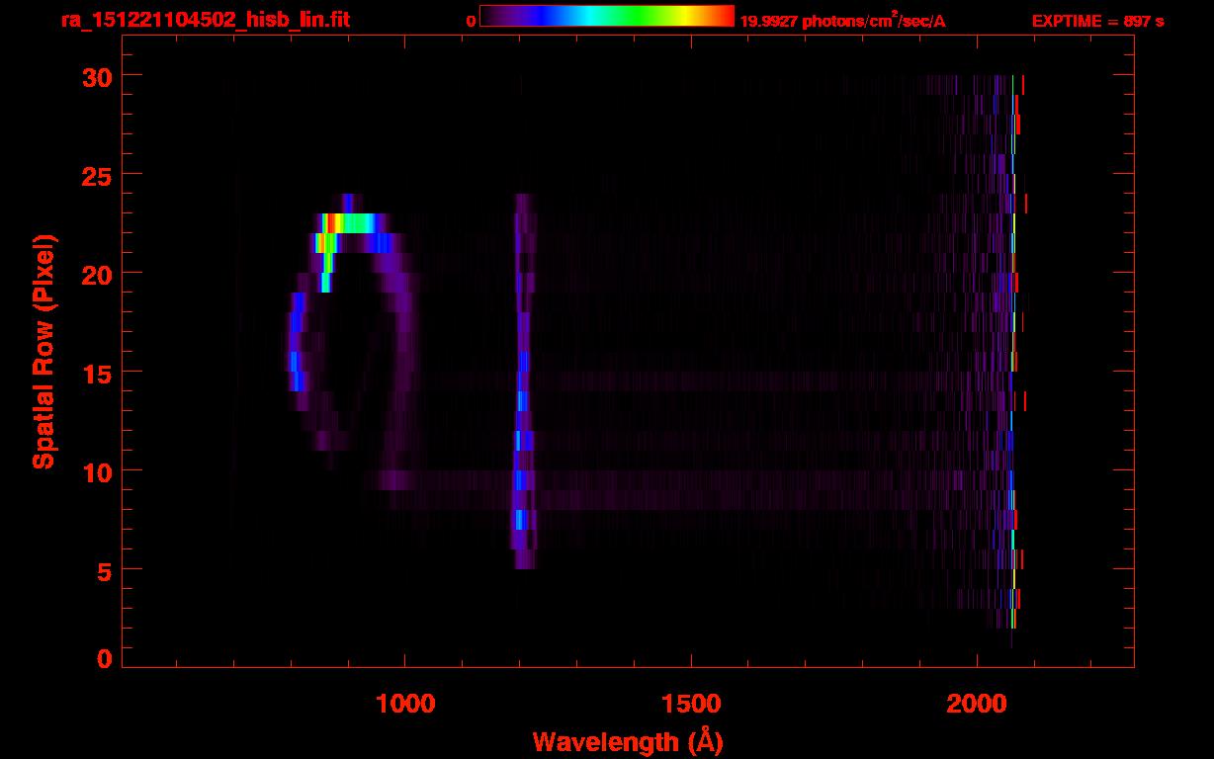Click the Spatial Row (Pixel) axis title
Screen dimensions: 1214x759
[x=43, y=351]
